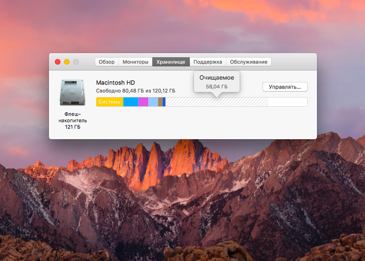This screenshot has height=261, width=365.
Task: Click the Свободно 80,48 ГБ из 120,12 ГБ text
Action: pyautogui.click(x=136, y=91)
